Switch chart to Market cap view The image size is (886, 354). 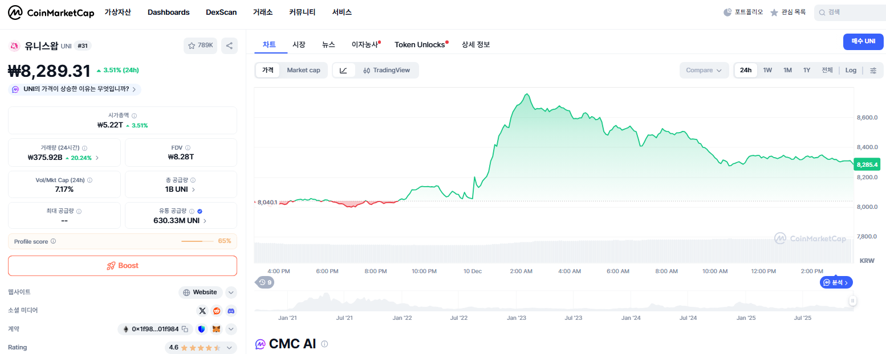point(303,71)
